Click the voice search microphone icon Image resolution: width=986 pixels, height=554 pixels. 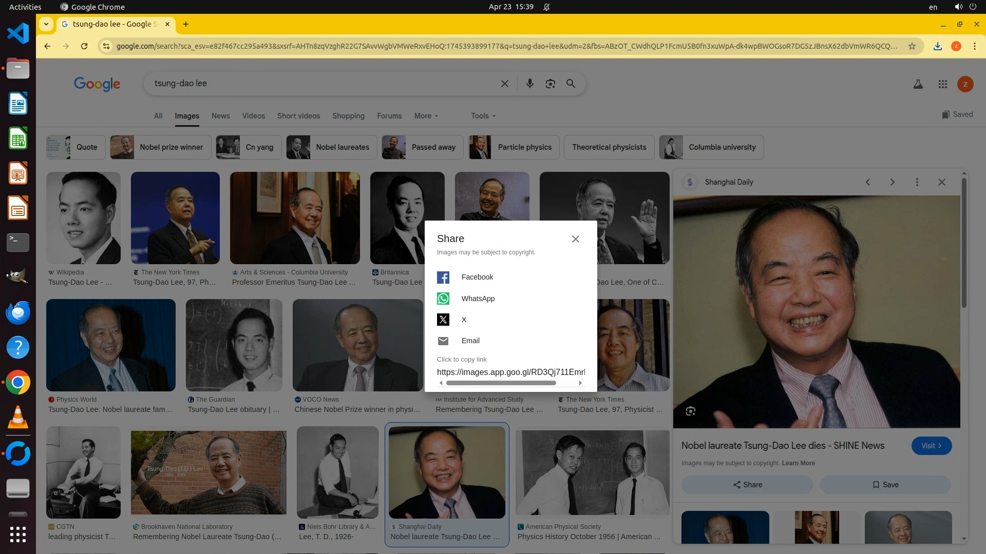tap(529, 84)
